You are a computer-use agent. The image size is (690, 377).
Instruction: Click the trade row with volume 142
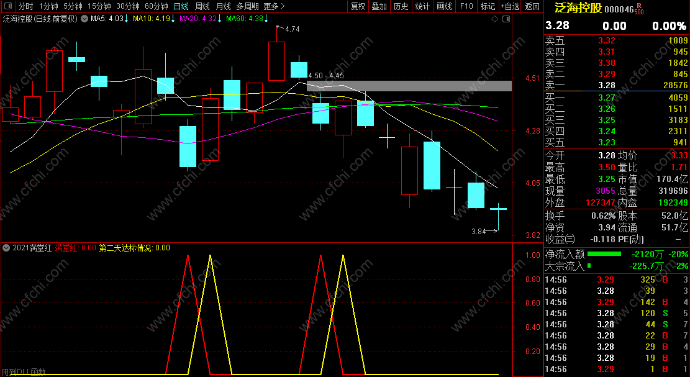[x=616, y=302]
